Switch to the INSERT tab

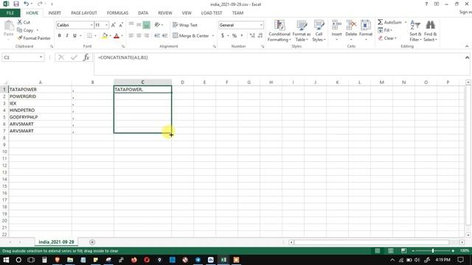pyautogui.click(x=55, y=13)
